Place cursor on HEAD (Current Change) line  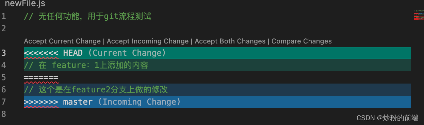[217, 53]
